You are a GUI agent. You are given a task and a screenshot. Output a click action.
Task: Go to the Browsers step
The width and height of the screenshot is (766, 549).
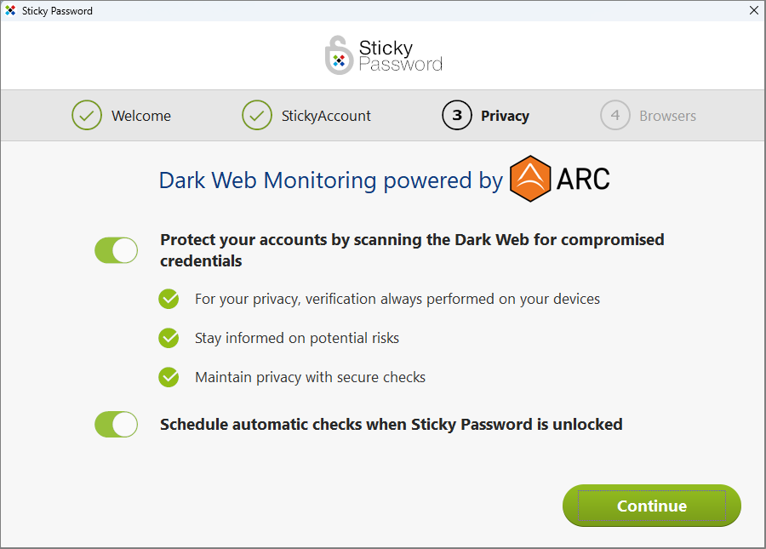pos(668,115)
